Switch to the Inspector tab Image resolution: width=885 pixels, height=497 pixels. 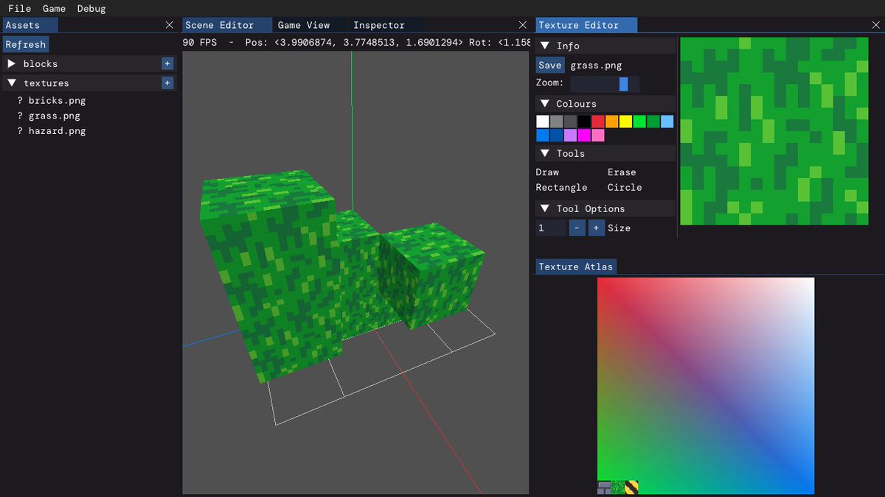(379, 25)
